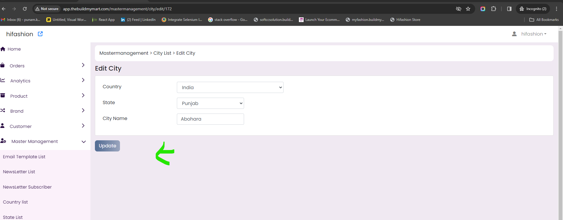Open the Untitled, Visual Wor... bookmark

(x=66, y=20)
